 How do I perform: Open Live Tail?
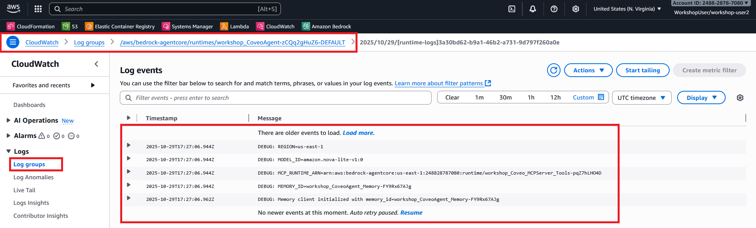click(24, 190)
